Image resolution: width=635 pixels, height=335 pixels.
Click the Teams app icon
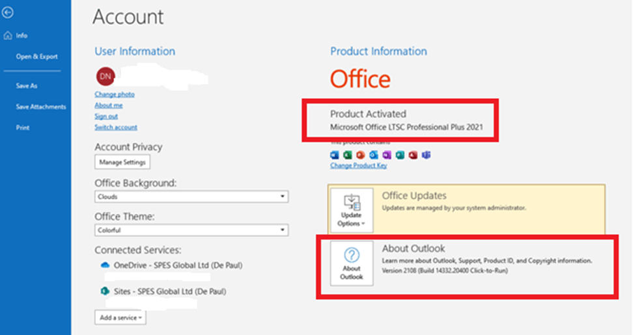pyautogui.click(x=426, y=155)
